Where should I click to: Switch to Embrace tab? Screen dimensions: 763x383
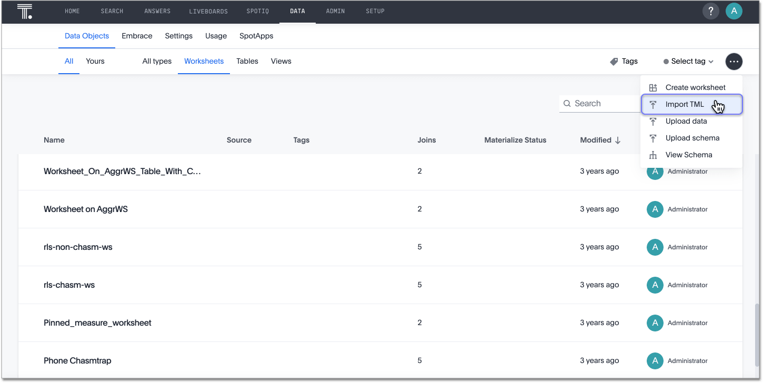pos(137,36)
